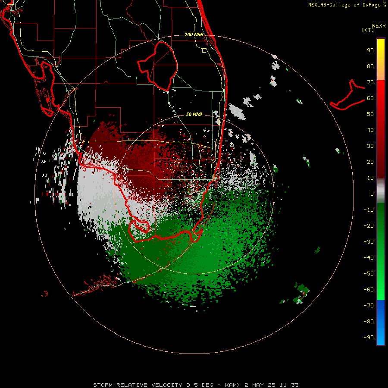Click the 0.5 DEG elevation text in caption
Screen dimensions: 388x388
[200, 385]
